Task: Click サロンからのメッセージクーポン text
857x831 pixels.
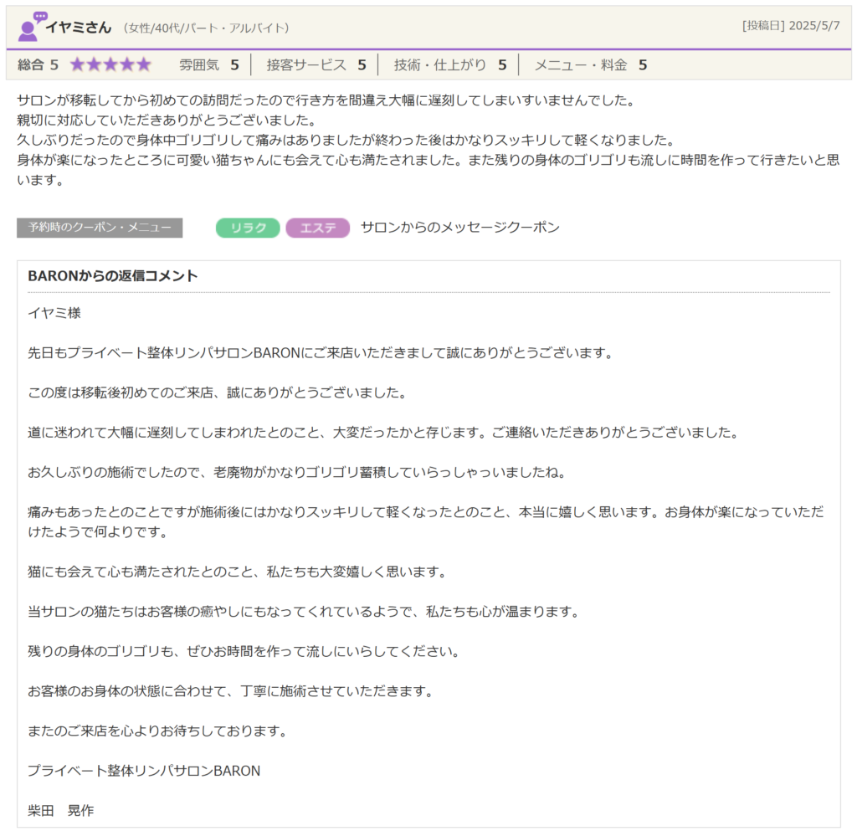Action: point(459,228)
